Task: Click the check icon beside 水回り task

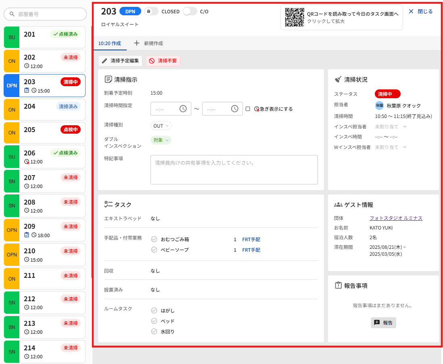Action: tap(154, 331)
